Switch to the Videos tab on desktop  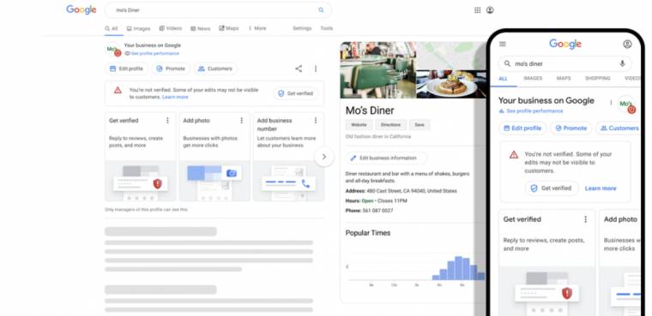click(171, 28)
